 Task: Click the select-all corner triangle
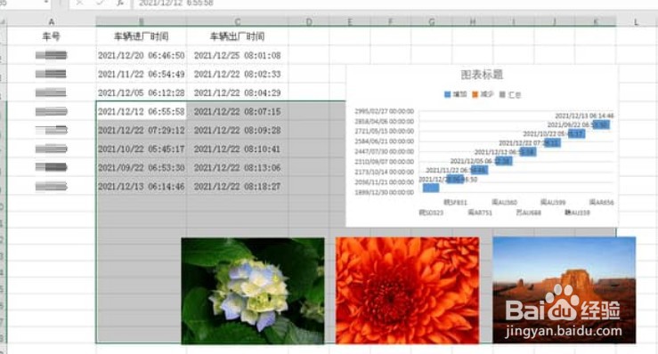[3, 22]
